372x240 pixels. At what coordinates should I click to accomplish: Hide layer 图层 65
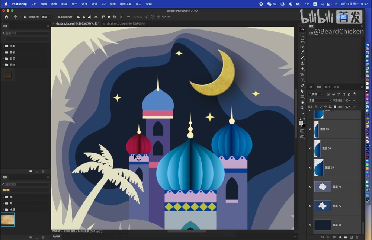coord(310,167)
